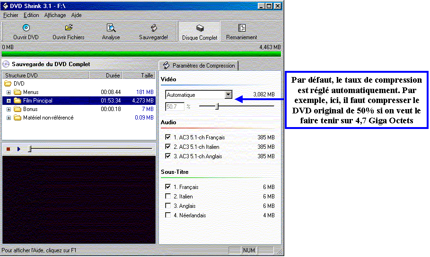Click the root DVD folder icon
Image resolution: width=430 pixels, height=257 pixels.
[8, 83]
